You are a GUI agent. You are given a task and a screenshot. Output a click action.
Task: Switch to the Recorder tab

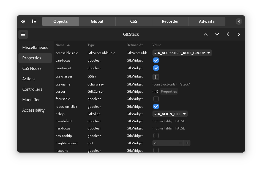tap(170, 21)
